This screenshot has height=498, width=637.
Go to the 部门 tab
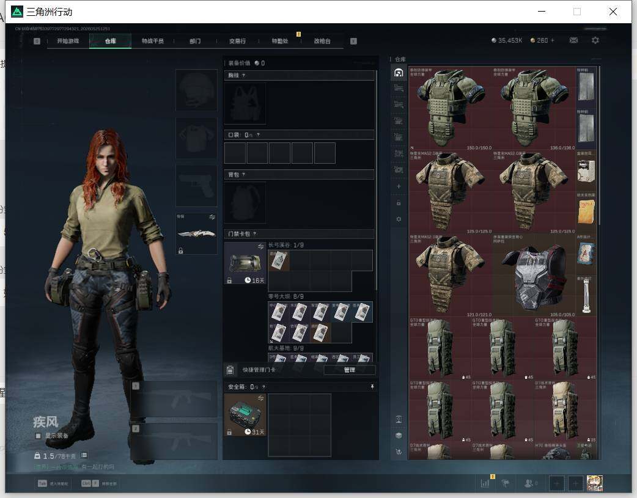195,41
